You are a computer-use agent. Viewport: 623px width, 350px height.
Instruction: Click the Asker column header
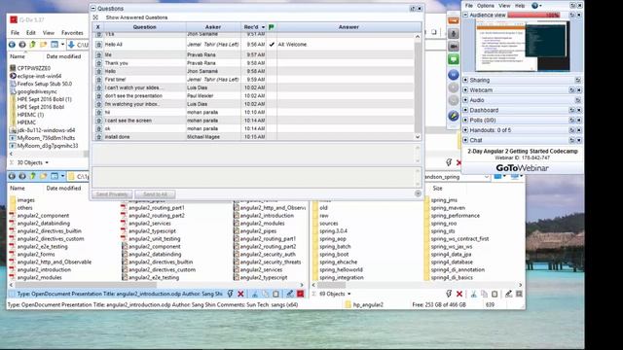[x=213, y=27]
